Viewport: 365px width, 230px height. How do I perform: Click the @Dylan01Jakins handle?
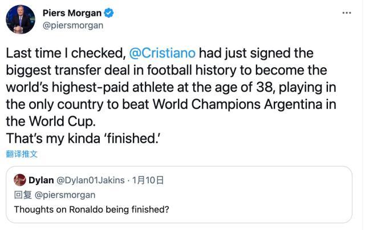(91, 180)
